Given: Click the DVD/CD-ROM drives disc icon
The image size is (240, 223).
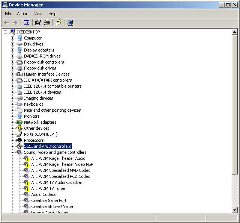Looking at the screenshot, I should point(19,56).
